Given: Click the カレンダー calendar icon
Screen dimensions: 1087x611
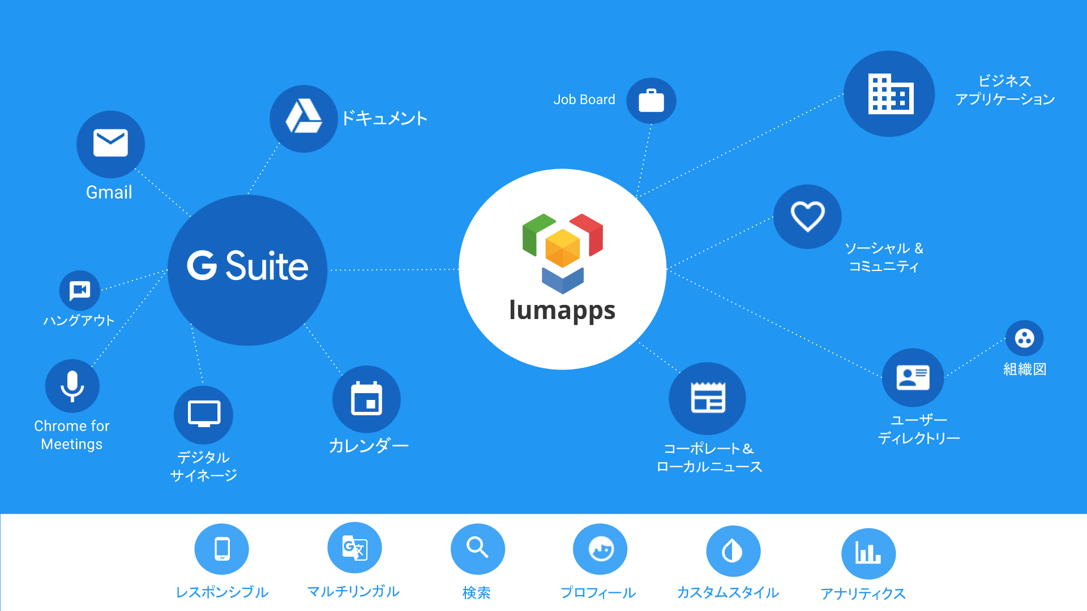Looking at the screenshot, I should pos(366,399).
